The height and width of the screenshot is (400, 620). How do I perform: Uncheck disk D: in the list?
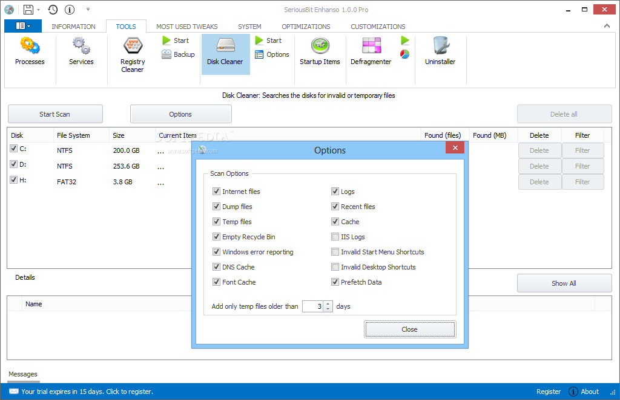point(14,164)
